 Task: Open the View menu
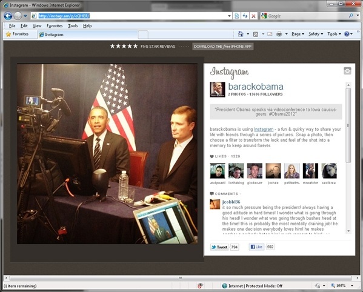tap(37, 26)
